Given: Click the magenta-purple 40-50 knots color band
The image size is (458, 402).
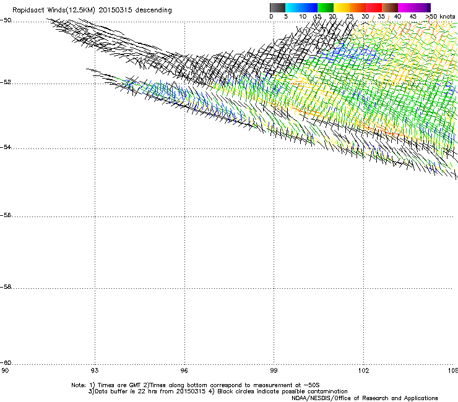Looking at the screenshot, I should [414, 7].
